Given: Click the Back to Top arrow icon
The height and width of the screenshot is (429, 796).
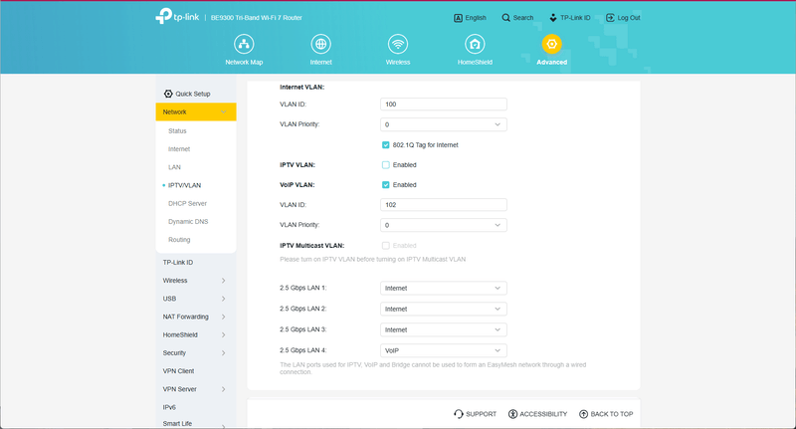Looking at the screenshot, I should [583, 414].
